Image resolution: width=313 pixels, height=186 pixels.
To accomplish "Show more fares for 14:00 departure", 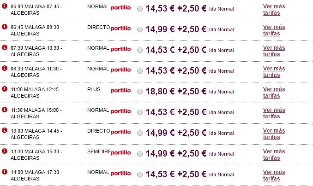I will point(274,175).
